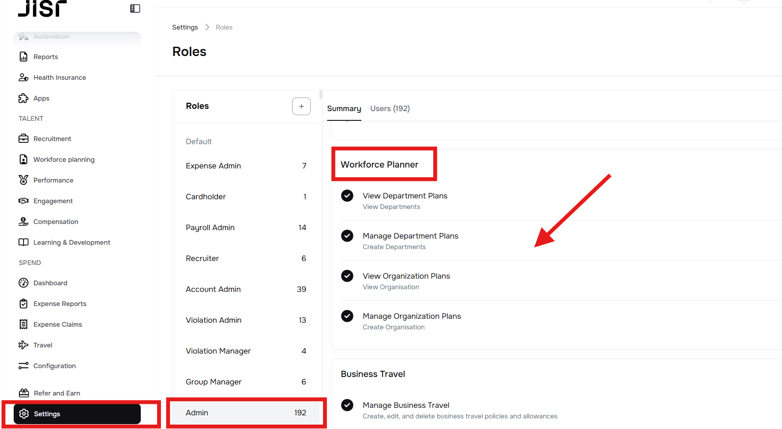Open Reports from the sidebar icon
Viewport: 782px width, 429px height.
(23, 57)
